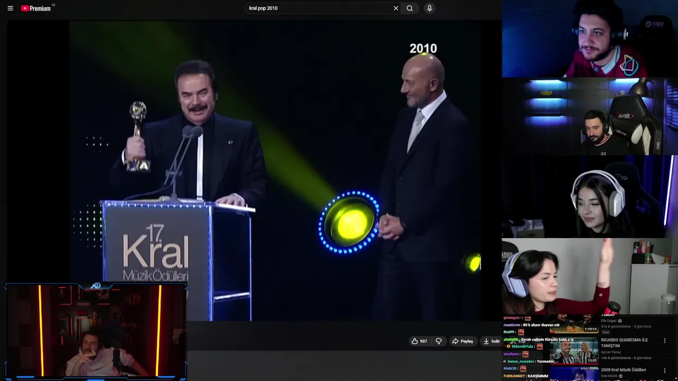Viewport: 678px width, 381px height.
Task: Select chat message from FURKANKKY
Action: coord(526,376)
